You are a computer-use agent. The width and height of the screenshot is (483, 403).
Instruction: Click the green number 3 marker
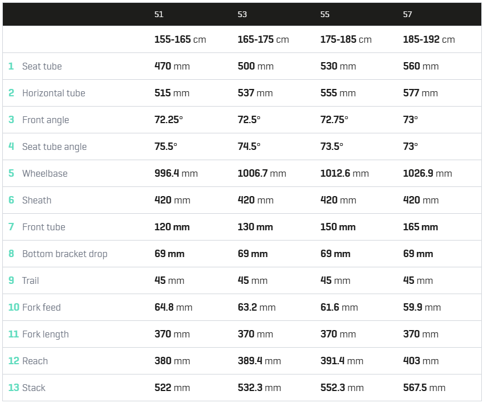pyautogui.click(x=11, y=120)
